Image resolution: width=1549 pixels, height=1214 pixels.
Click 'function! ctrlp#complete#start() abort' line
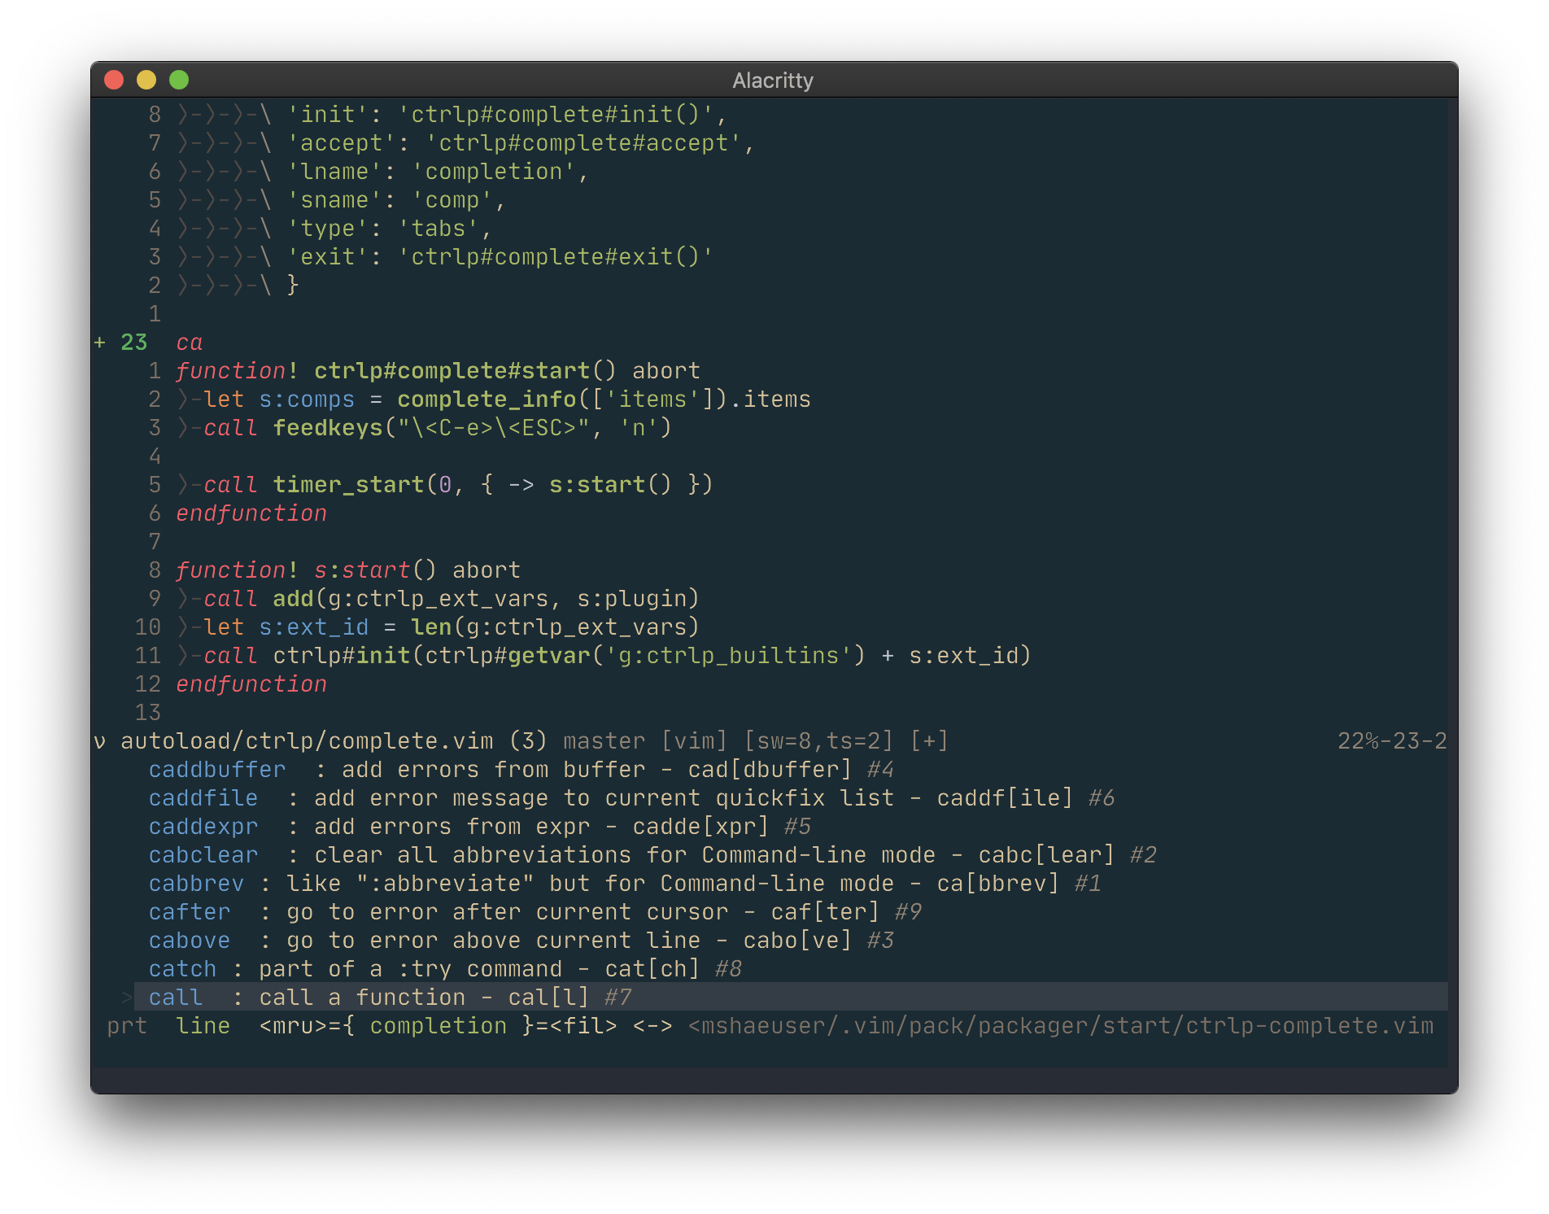point(438,371)
